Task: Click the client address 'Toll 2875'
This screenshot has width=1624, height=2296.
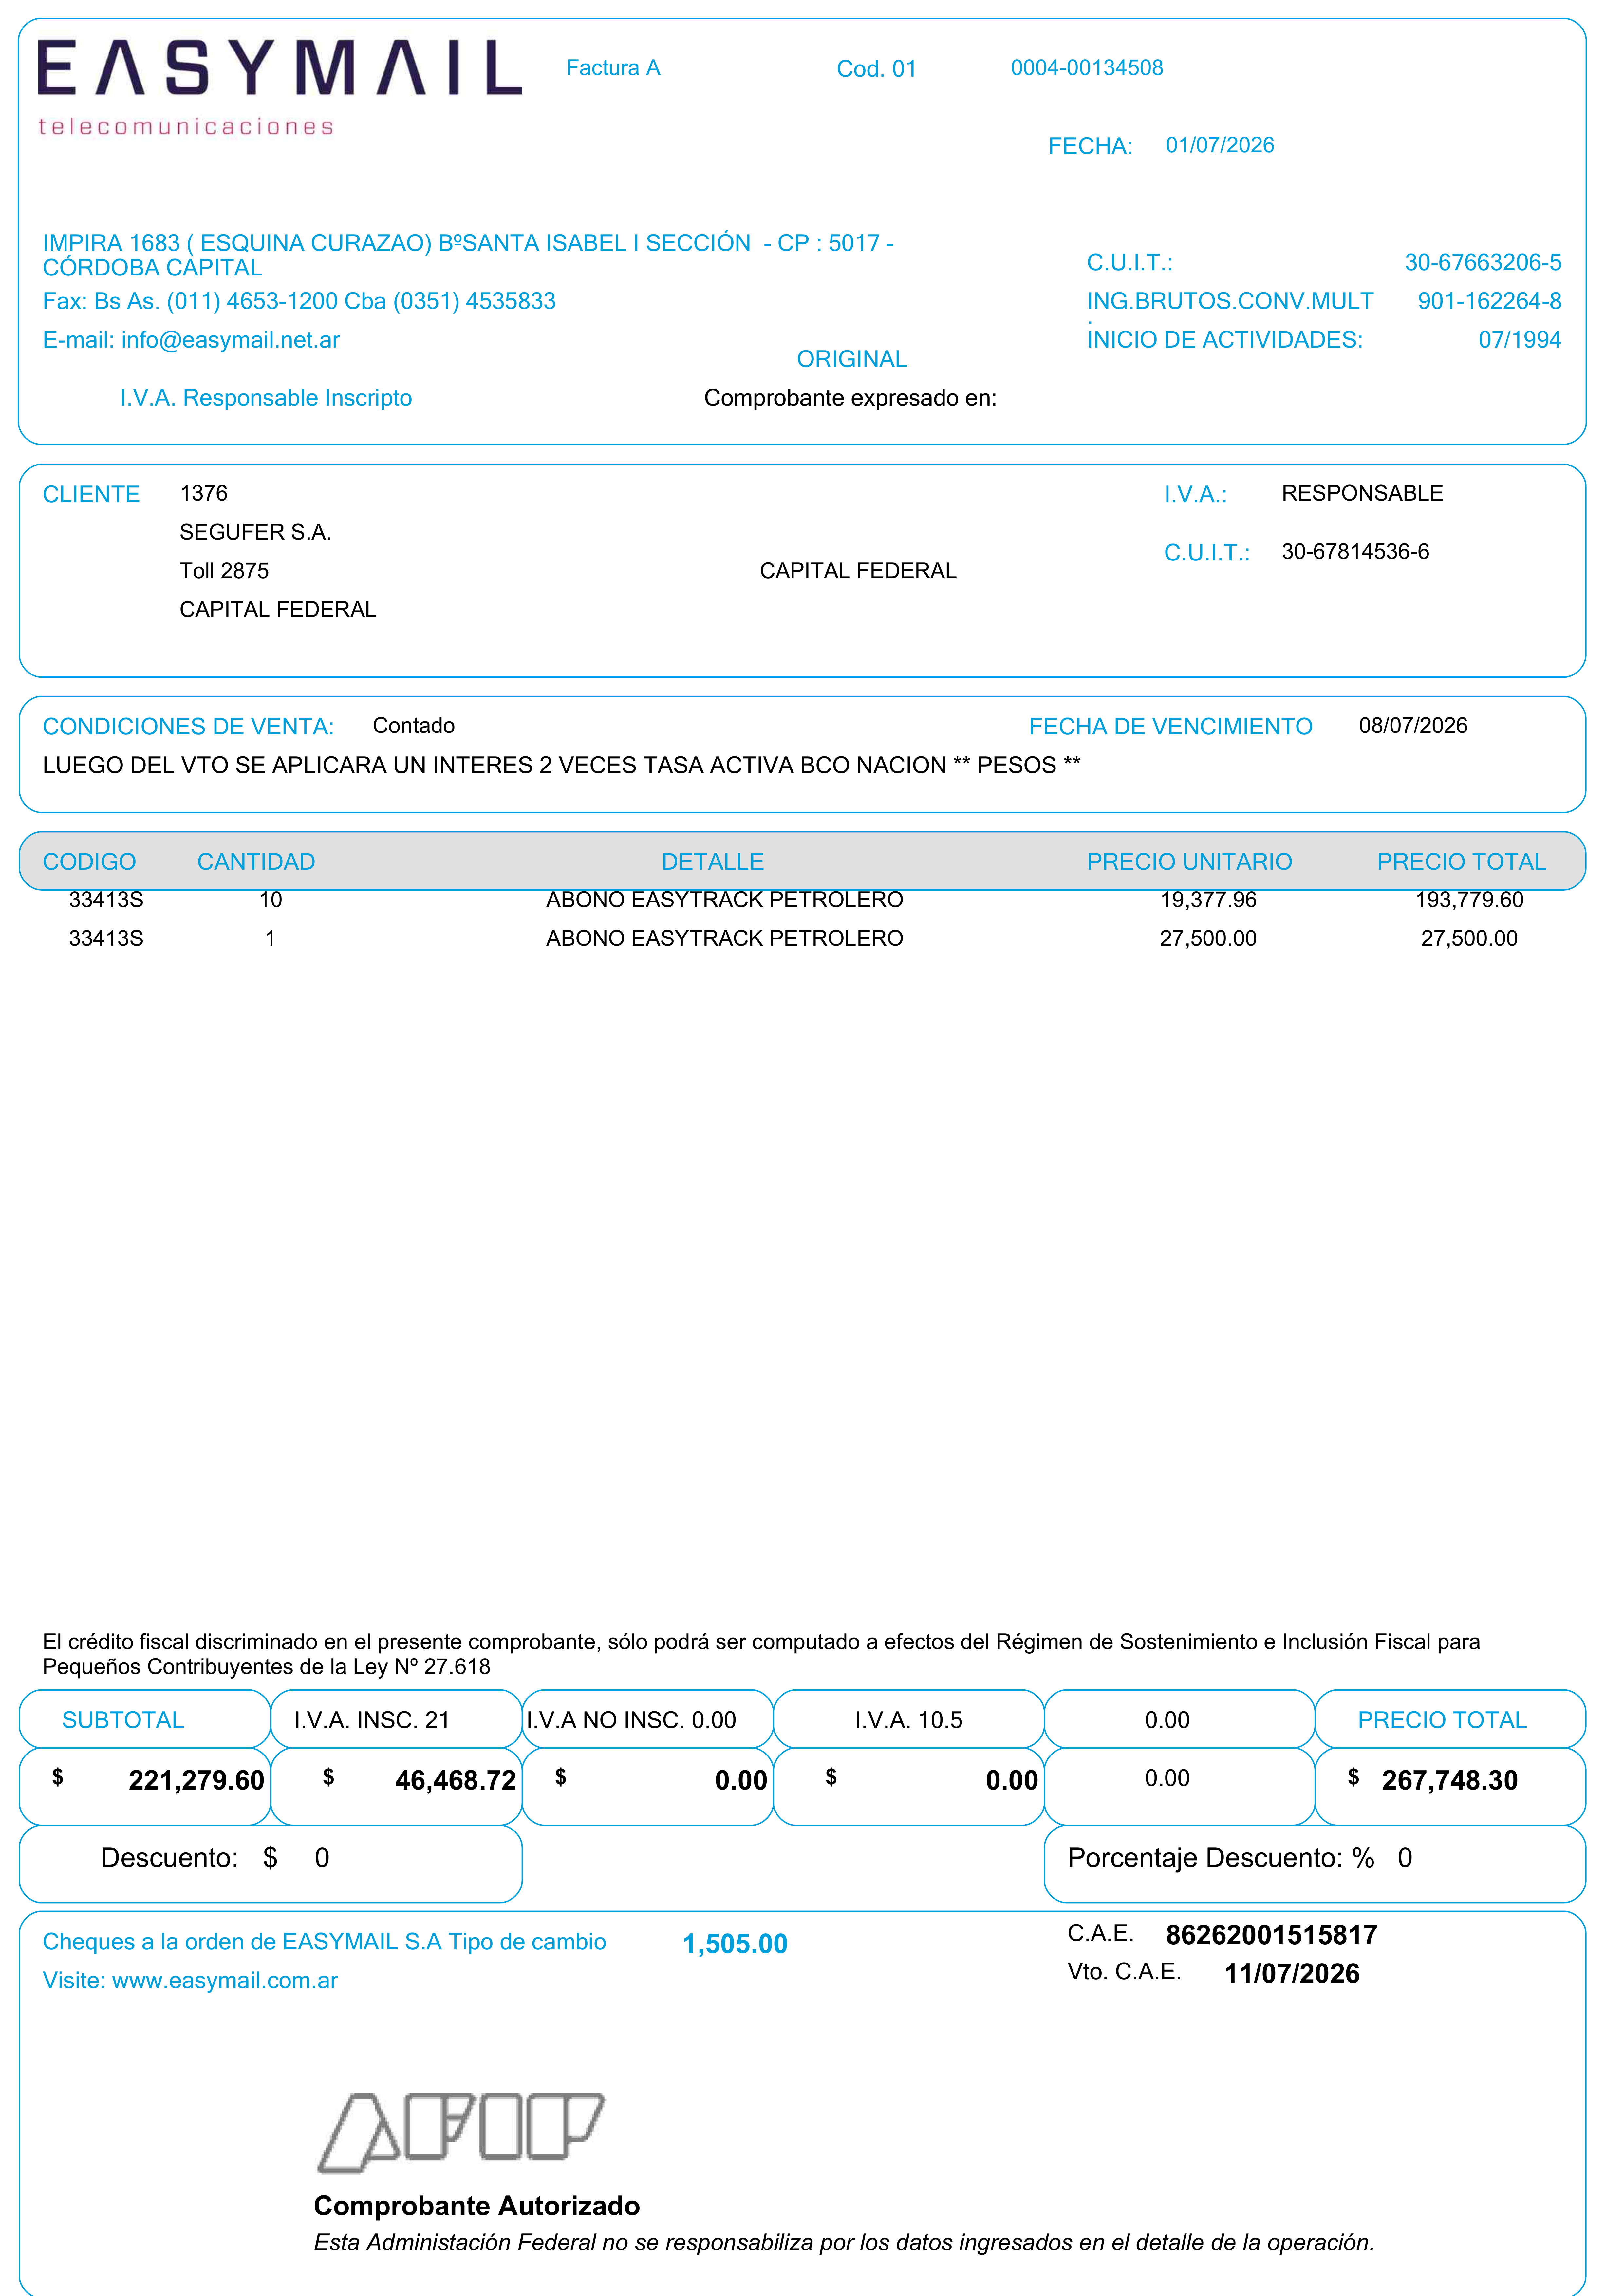Action: point(224,571)
